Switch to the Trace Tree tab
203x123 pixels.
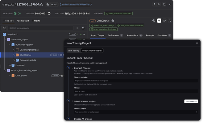9,21
